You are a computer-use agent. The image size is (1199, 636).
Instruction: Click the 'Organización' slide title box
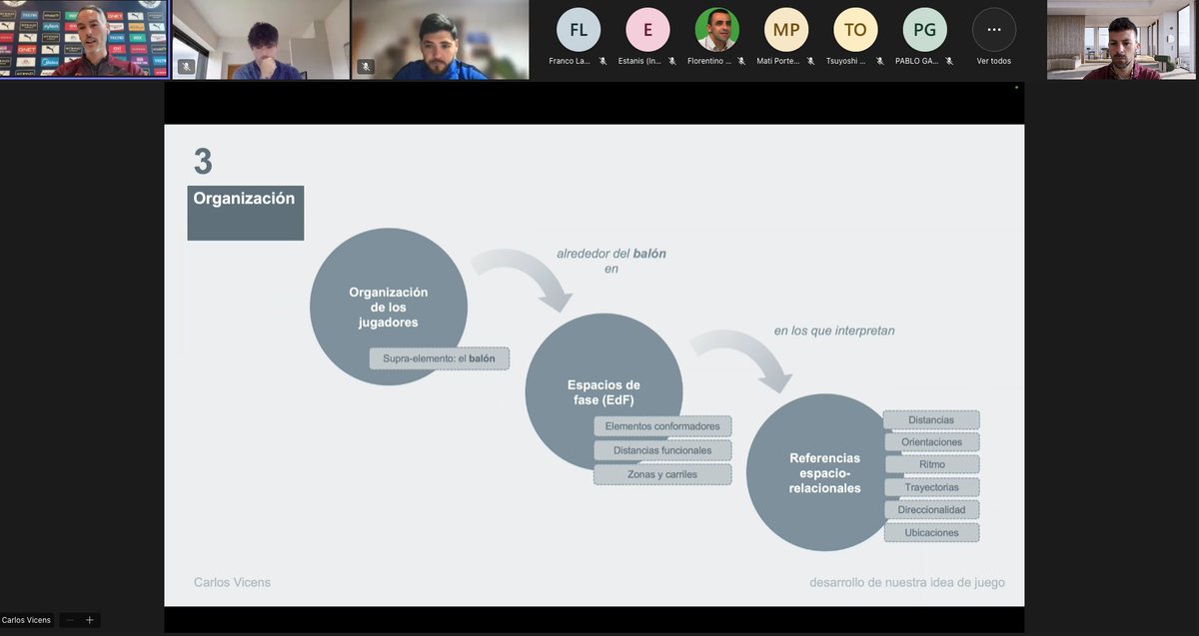click(245, 212)
